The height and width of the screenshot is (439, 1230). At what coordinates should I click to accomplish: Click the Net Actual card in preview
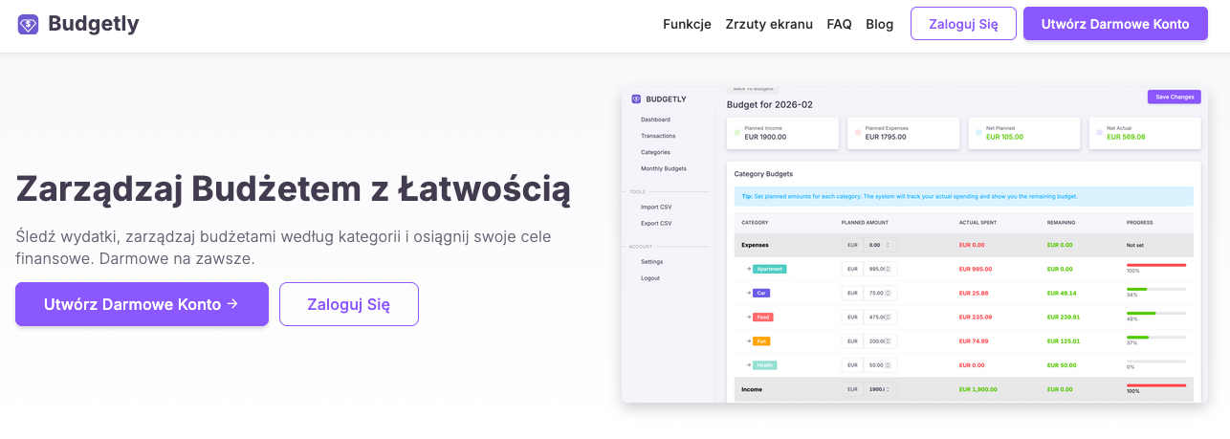(x=1144, y=133)
